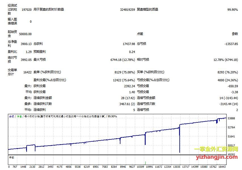The height and width of the screenshot is (170, 242).
Task: Select the 99.90% modelling quality value
Action: (x=232, y=10)
